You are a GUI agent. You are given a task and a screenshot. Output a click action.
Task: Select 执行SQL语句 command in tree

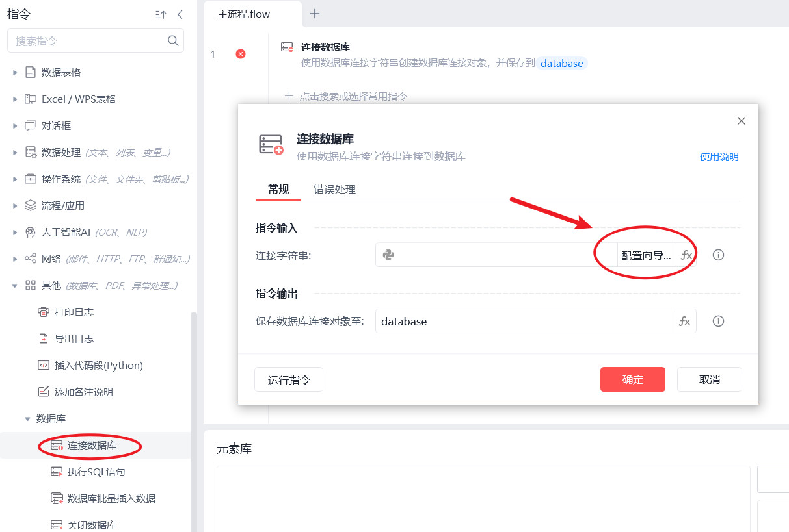(96, 472)
